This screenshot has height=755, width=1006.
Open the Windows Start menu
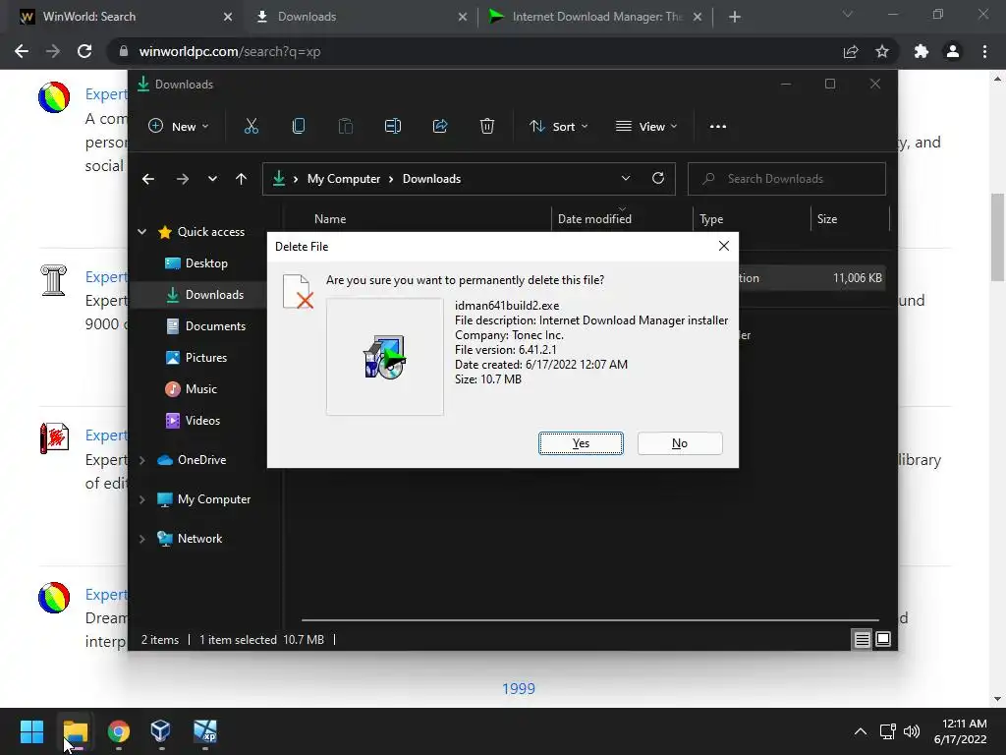pyautogui.click(x=31, y=731)
